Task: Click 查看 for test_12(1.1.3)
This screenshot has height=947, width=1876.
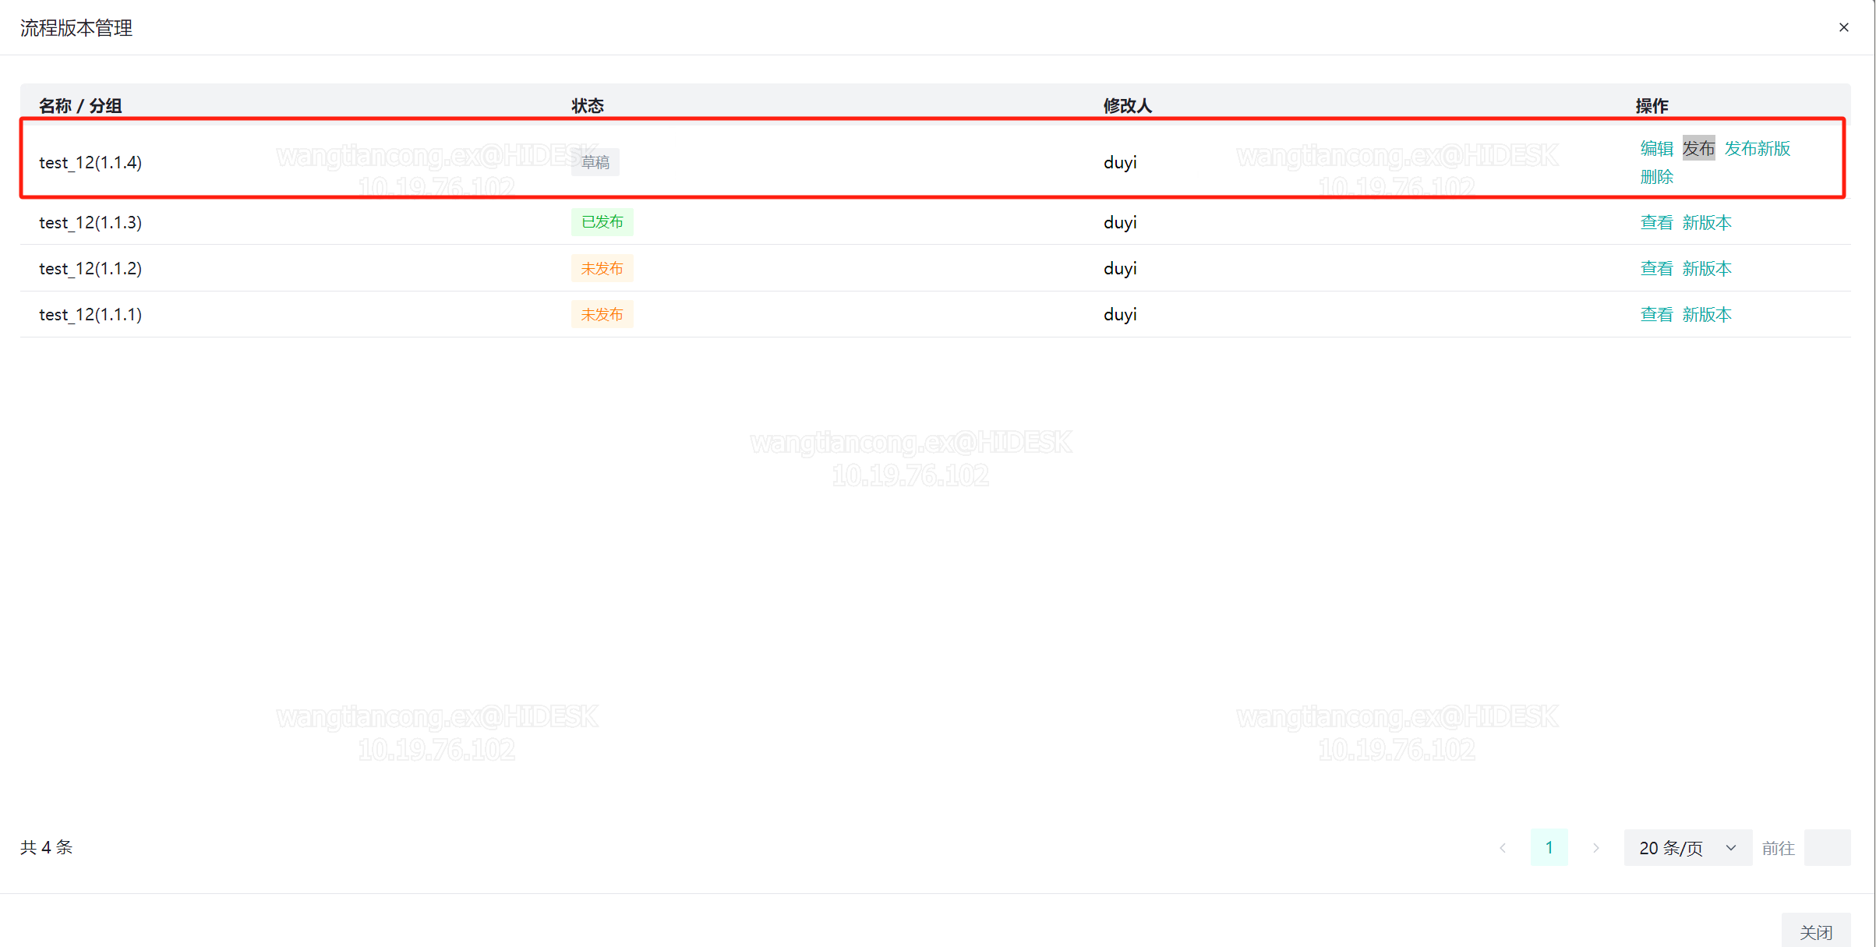Action: coord(1656,222)
